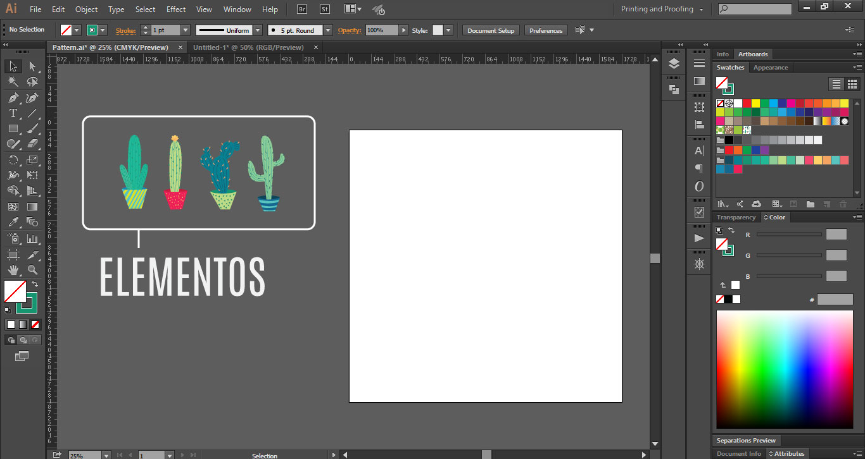Open the Separations Preview panel
Viewport: 865px width, 459px height.
(746, 441)
